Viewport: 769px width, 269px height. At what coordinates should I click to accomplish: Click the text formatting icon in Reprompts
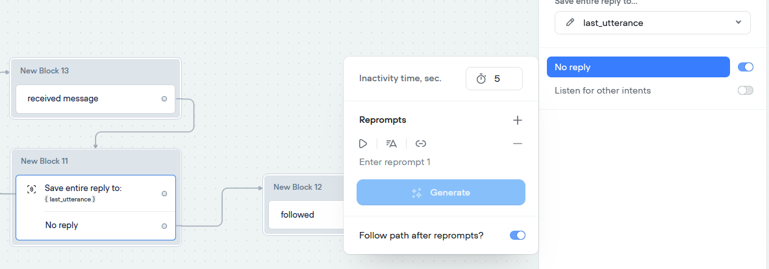(x=392, y=144)
